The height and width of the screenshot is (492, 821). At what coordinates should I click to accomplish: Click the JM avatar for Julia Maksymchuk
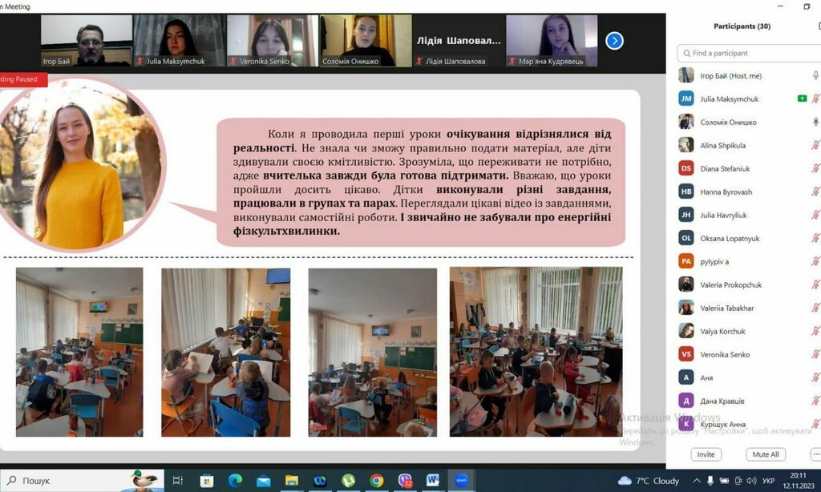coord(686,99)
